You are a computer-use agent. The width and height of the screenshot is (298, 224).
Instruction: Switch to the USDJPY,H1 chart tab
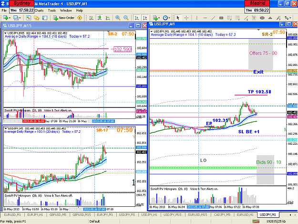tap(149, 214)
